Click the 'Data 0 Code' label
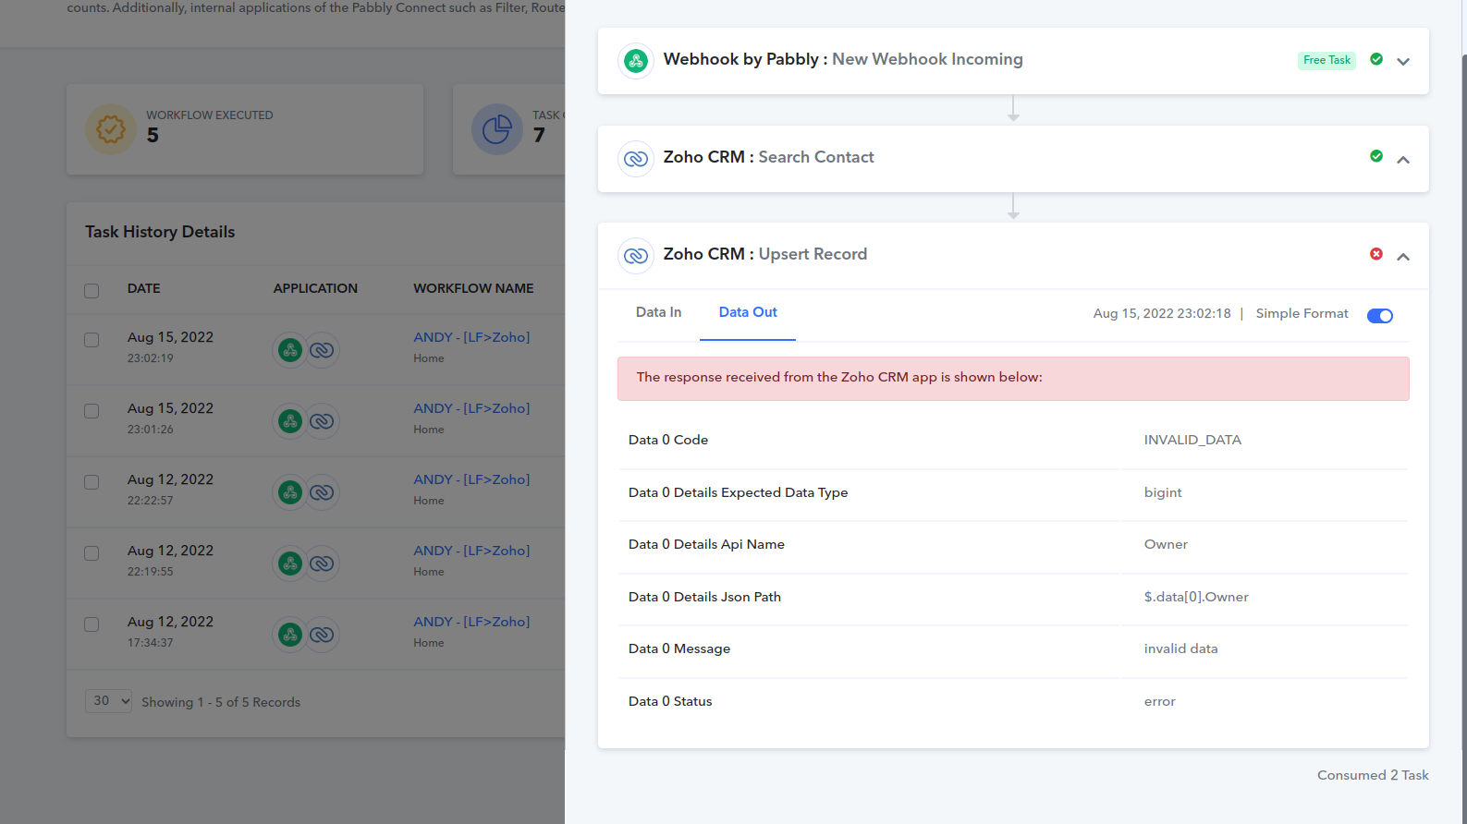 (x=668, y=440)
